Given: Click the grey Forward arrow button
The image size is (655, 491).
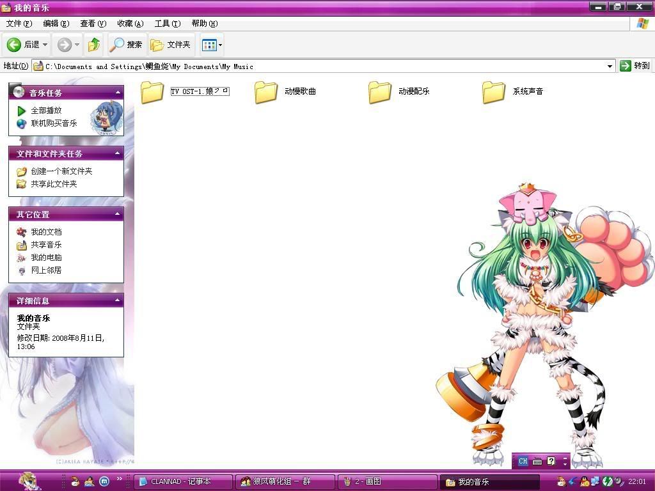Looking at the screenshot, I should click(x=65, y=44).
